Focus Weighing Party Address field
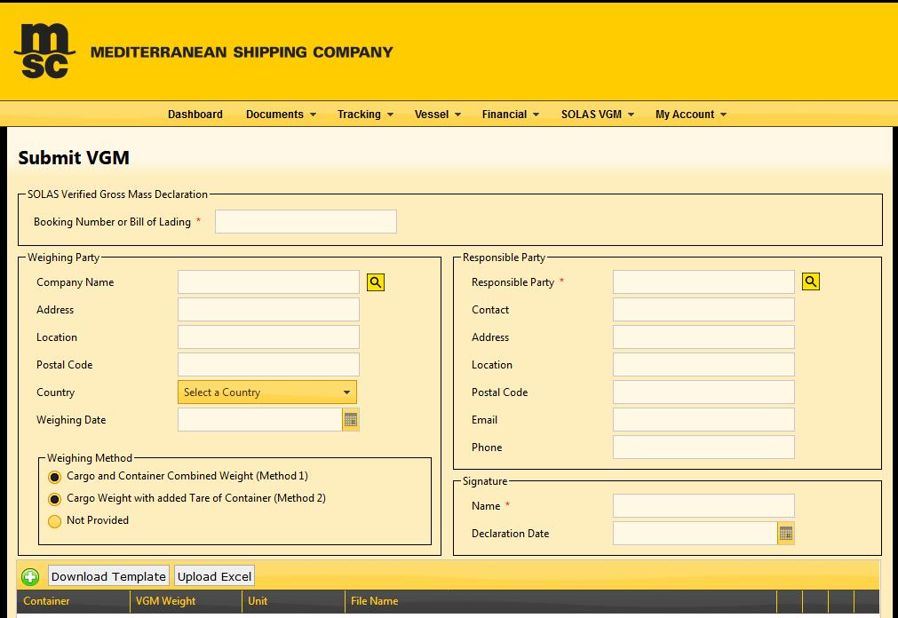Screen dimensions: 898x618 pyautogui.click(x=268, y=309)
